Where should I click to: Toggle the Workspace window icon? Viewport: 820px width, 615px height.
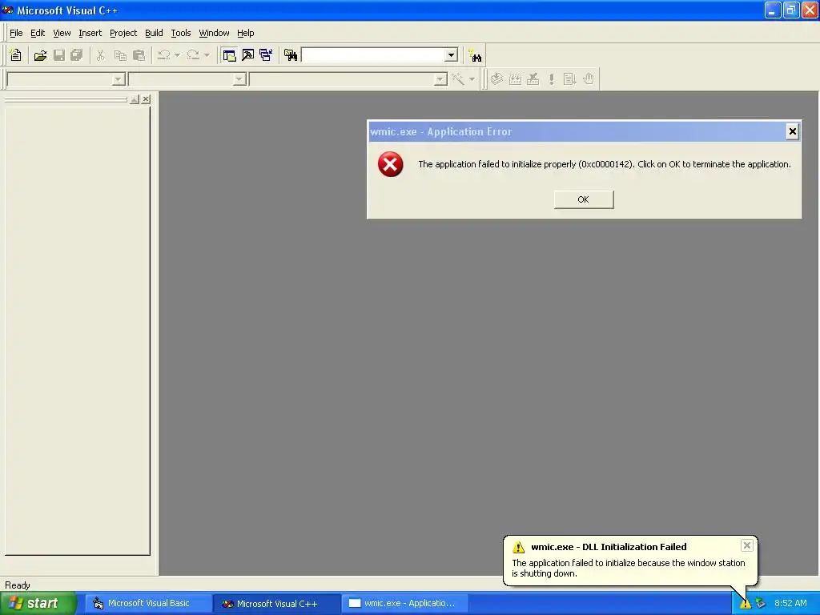(229, 55)
